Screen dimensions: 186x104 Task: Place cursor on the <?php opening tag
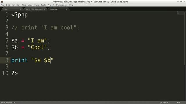tap(19, 15)
